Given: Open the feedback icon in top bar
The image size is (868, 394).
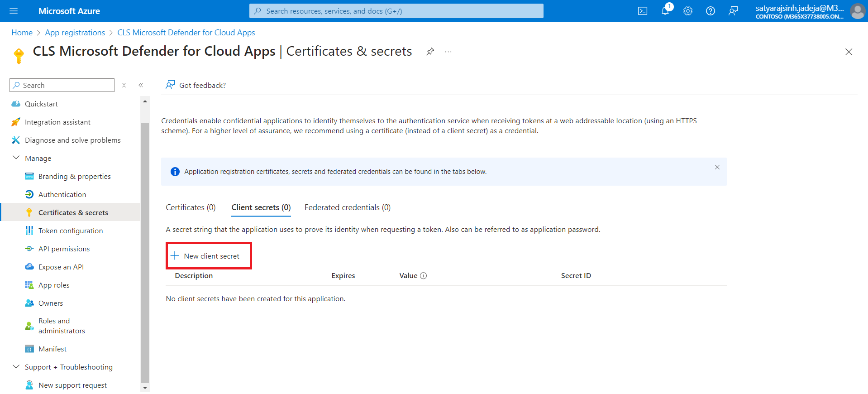Looking at the screenshot, I should click(733, 11).
